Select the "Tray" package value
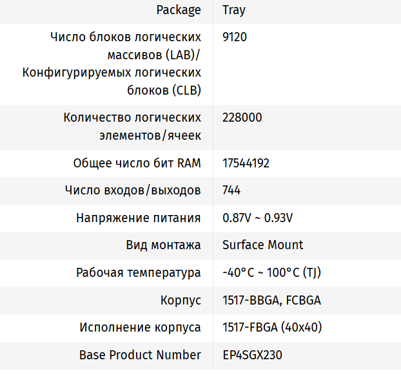401x376 pixels. 233,10
